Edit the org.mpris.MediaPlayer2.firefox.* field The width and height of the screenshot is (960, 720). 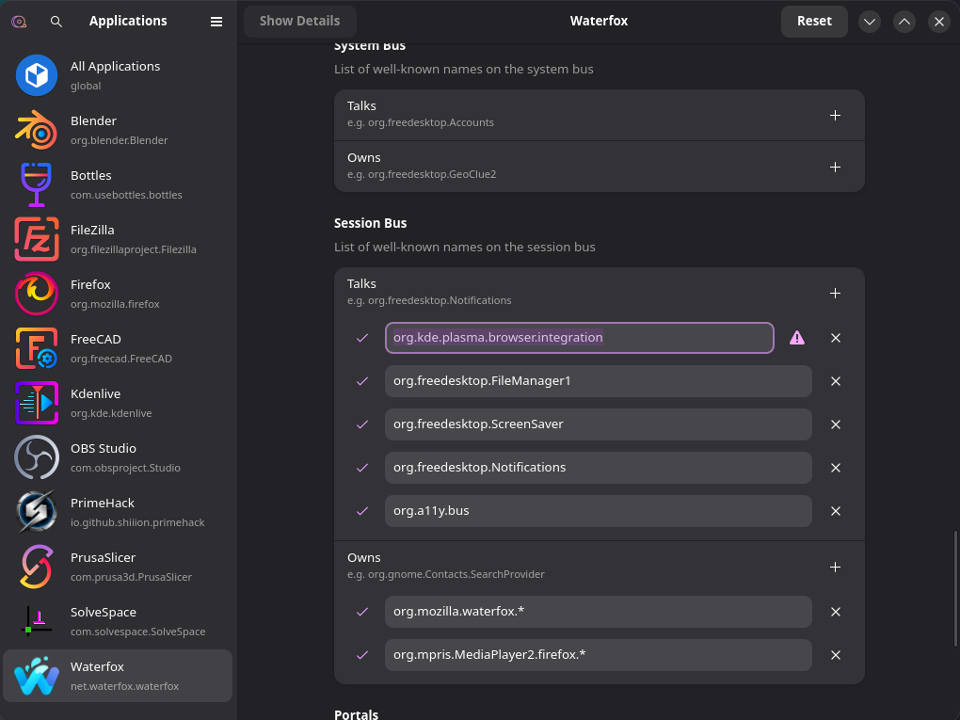click(x=599, y=655)
